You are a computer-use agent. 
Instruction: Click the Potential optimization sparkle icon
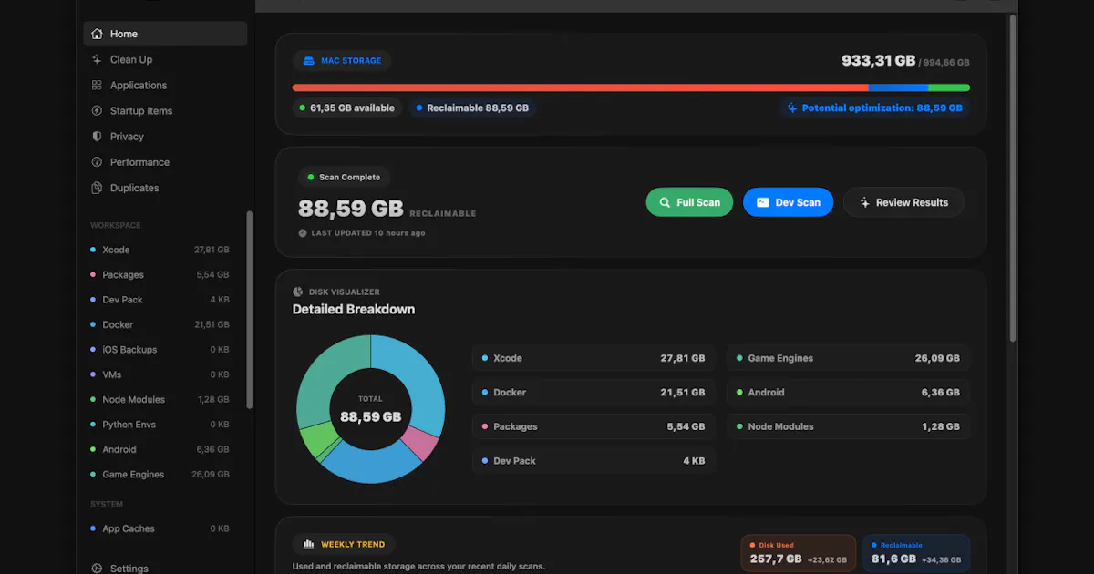tap(792, 108)
